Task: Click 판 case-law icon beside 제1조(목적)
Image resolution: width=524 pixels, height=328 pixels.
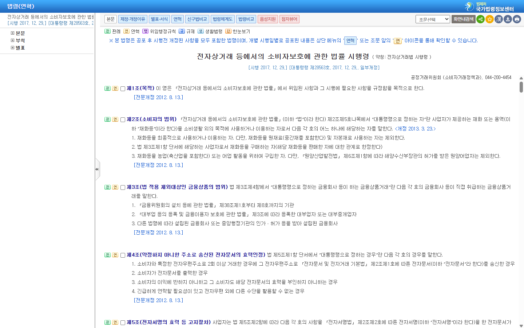Action: (x=107, y=89)
